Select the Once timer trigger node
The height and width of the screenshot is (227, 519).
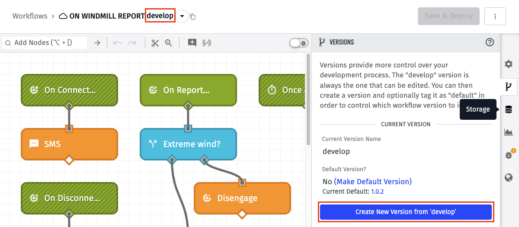282,90
